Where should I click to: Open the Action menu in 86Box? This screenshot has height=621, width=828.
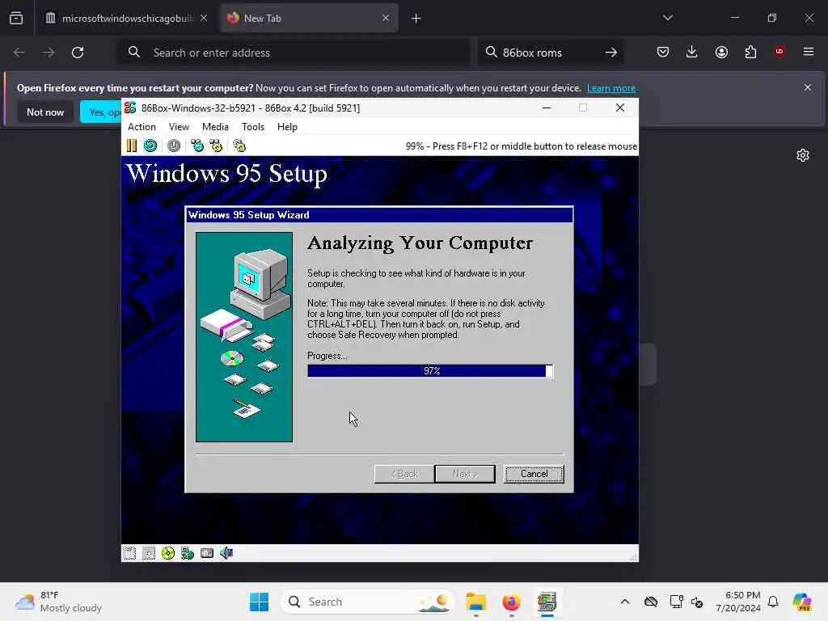142,127
